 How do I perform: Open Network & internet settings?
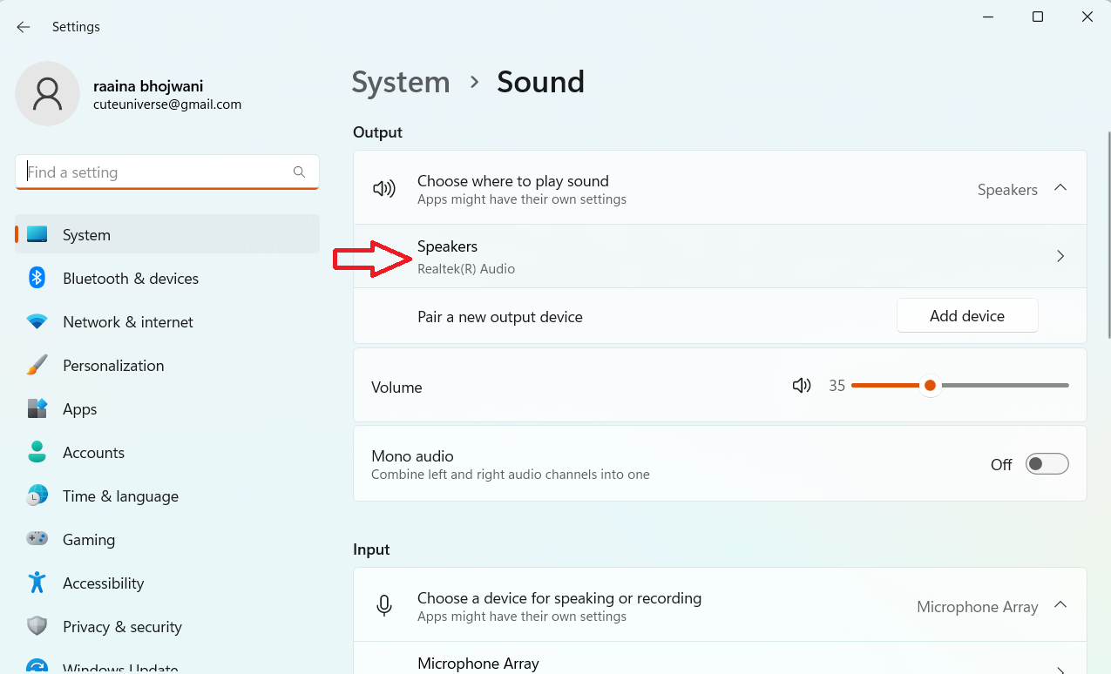[128, 322]
